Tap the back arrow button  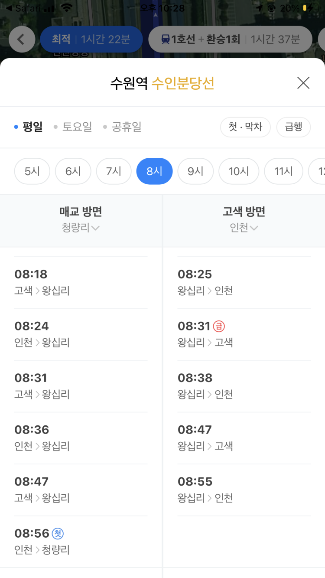tap(21, 39)
